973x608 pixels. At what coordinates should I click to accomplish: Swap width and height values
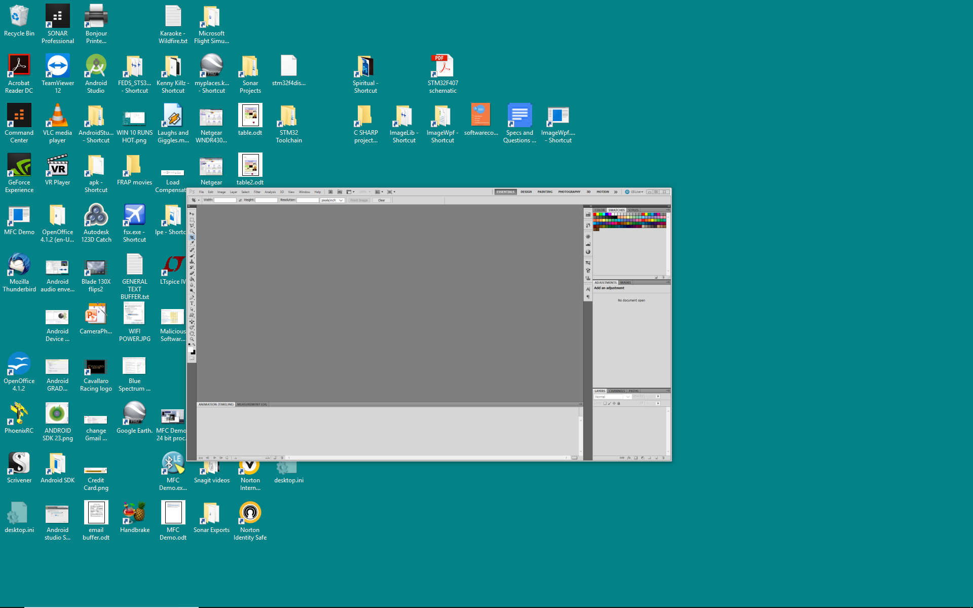tap(240, 200)
